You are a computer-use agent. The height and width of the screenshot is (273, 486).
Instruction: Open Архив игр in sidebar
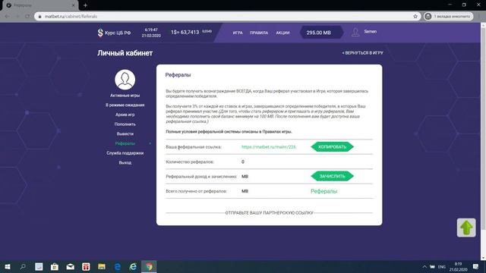[x=125, y=115]
